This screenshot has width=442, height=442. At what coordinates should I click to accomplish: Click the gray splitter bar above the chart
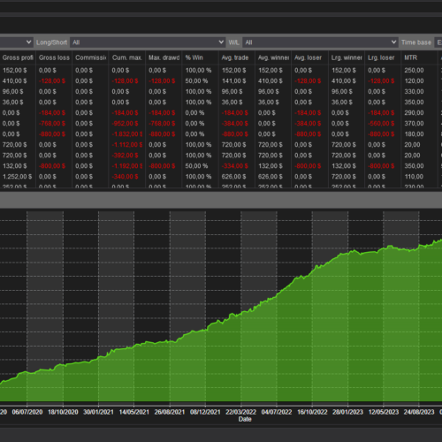221,200
